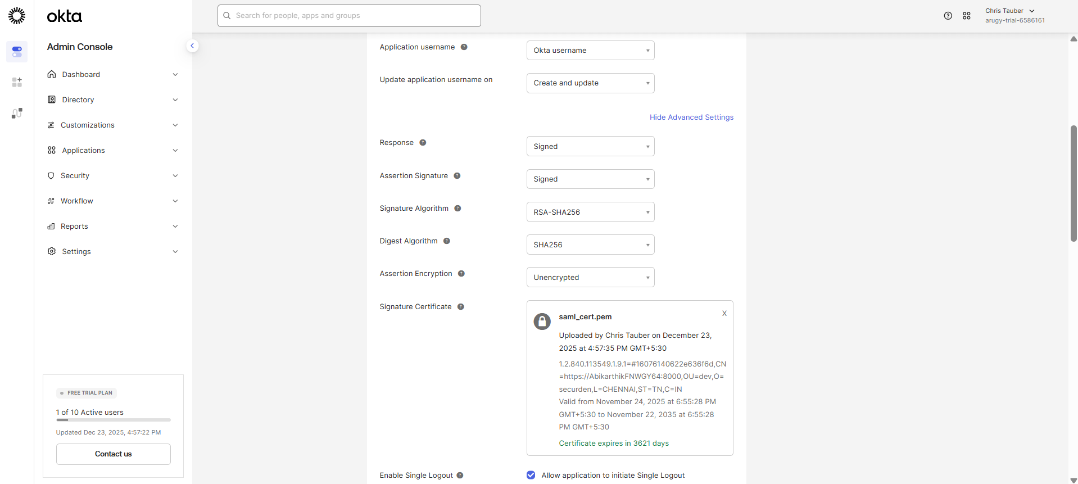Click the Workflow icon in sidebar

click(x=51, y=201)
